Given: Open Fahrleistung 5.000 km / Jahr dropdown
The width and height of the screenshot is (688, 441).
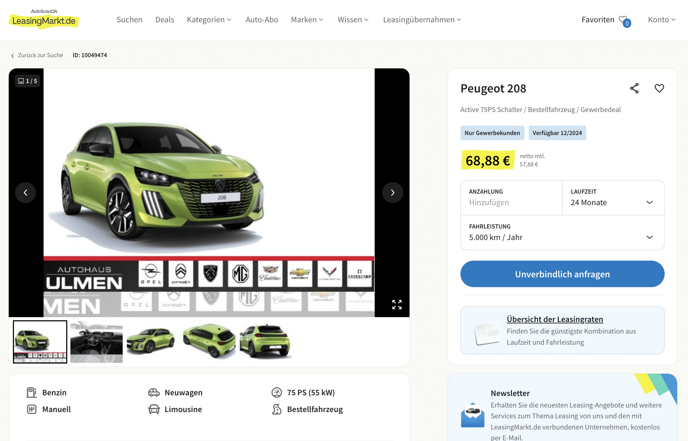Looking at the screenshot, I should point(562,233).
